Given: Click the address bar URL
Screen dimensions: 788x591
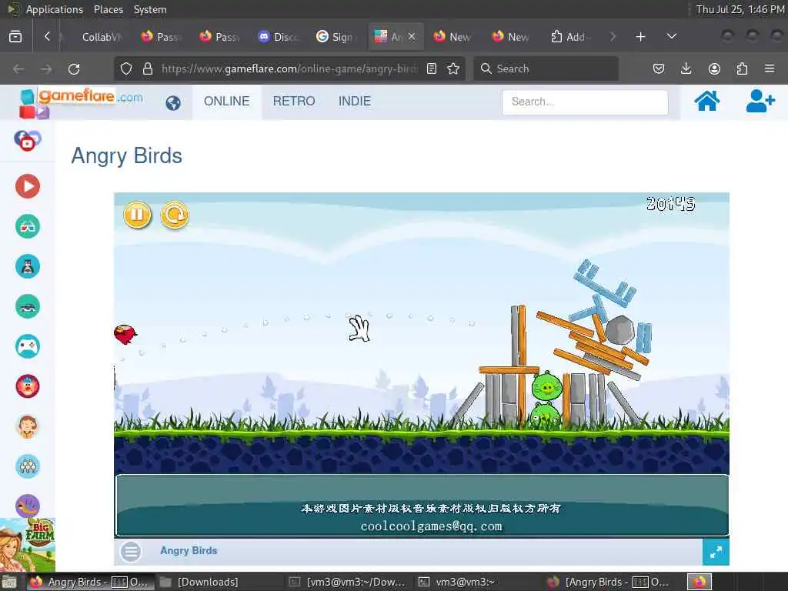Looking at the screenshot, I should (289, 68).
